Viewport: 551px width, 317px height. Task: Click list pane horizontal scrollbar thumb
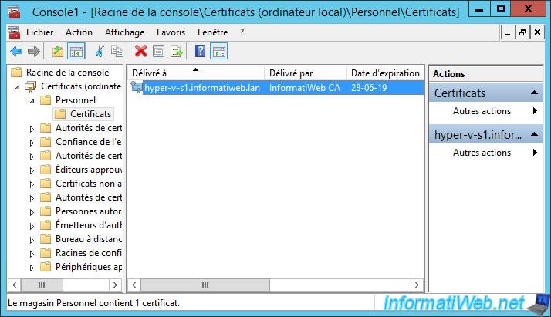205,285
